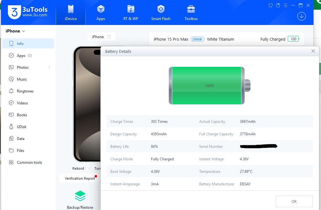Click the Photos picture icon
The height and width of the screenshot is (210, 321).
[x=11, y=67]
